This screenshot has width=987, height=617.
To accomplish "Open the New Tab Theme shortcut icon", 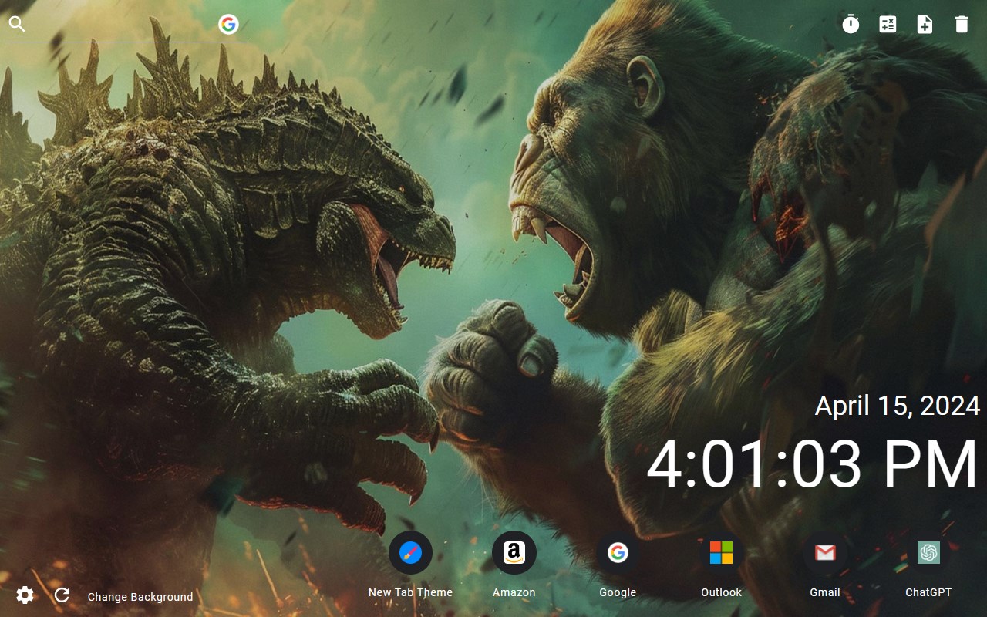I will pyautogui.click(x=410, y=553).
